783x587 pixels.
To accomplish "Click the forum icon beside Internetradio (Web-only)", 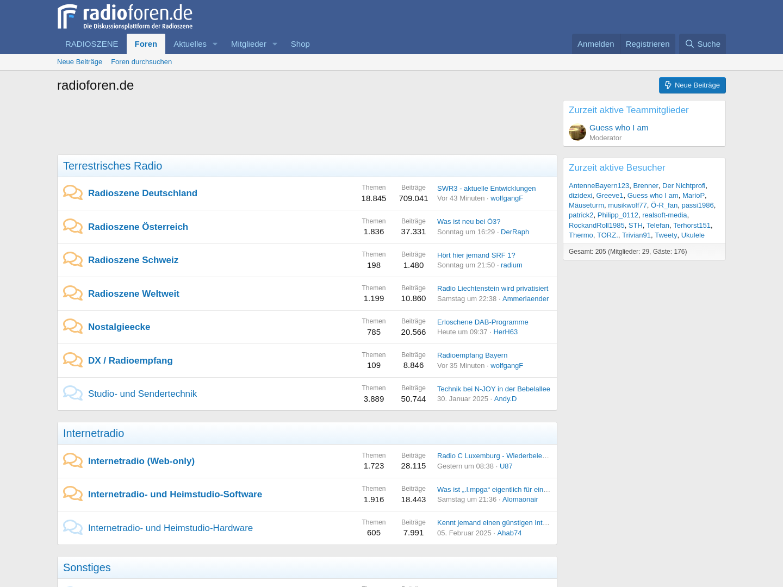I will (73, 460).
